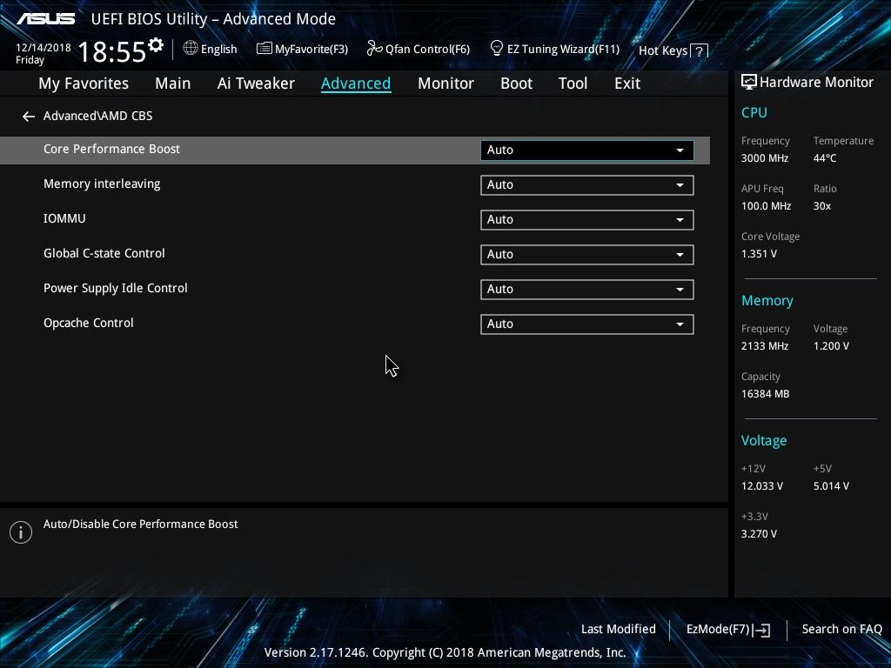Click the +12V value 12.033 V
Screen dimensions: 891x668
tap(761, 486)
